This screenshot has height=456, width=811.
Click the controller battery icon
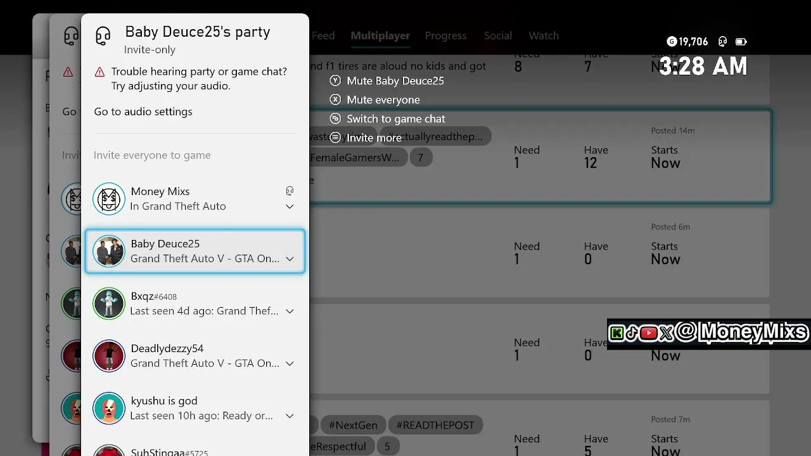pyautogui.click(x=741, y=42)
